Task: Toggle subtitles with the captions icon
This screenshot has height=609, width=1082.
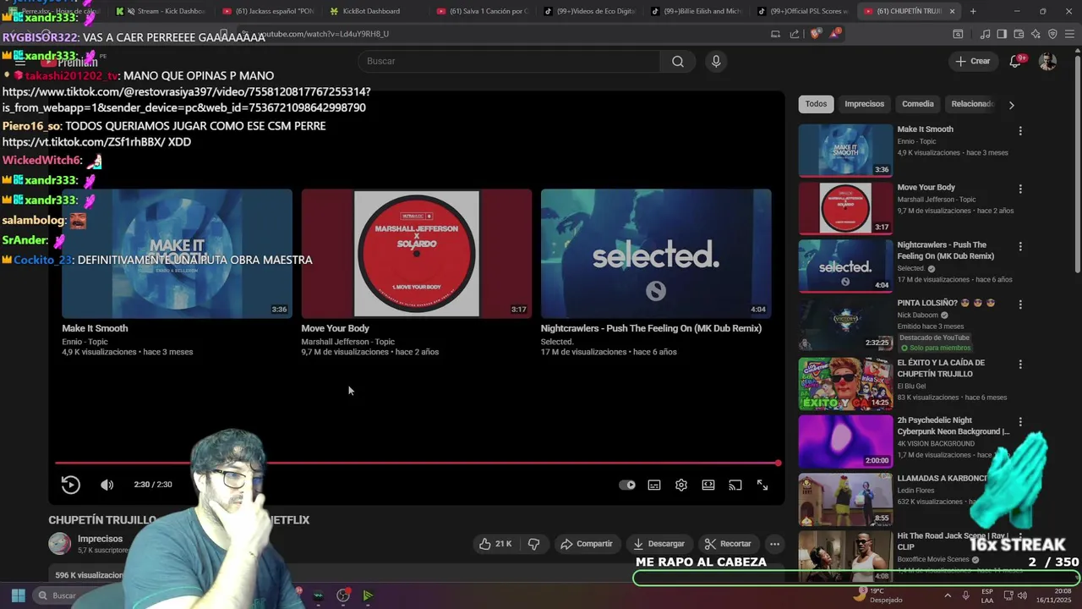Action: (654, 485)
